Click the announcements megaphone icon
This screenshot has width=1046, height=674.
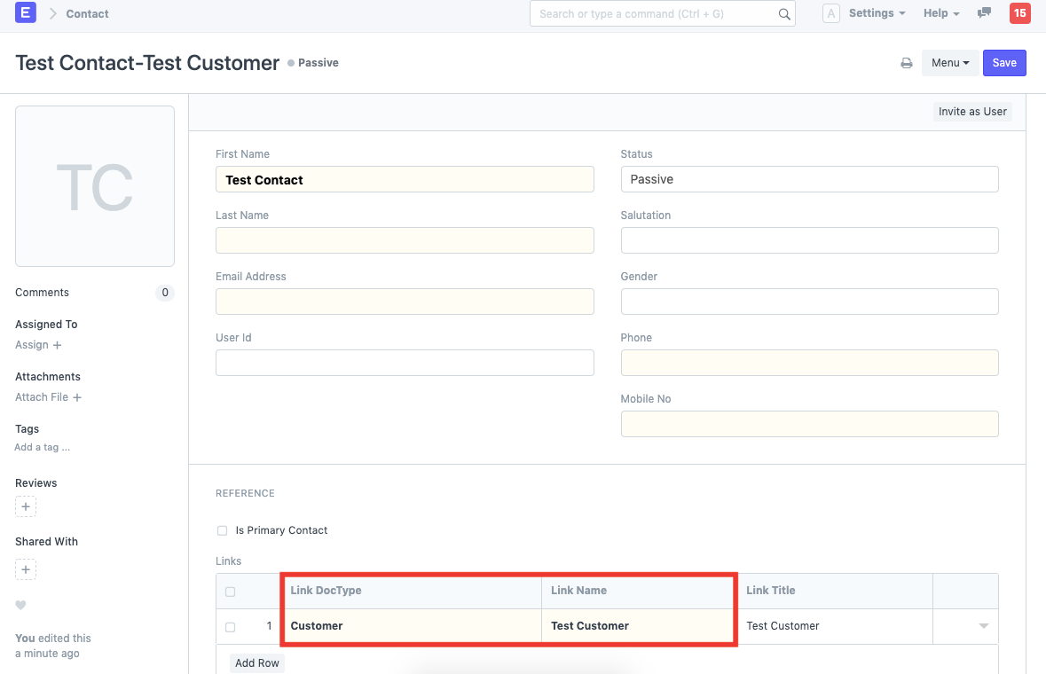(985, 13)
